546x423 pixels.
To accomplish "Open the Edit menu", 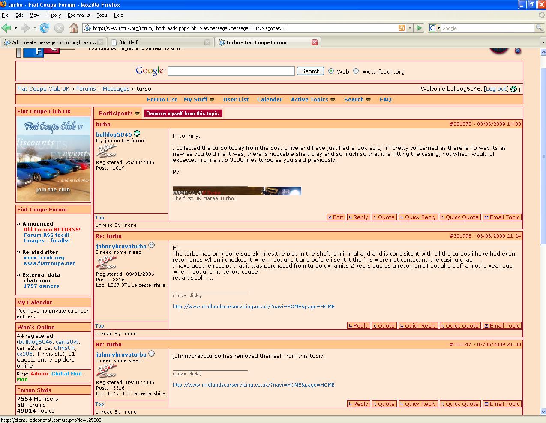I will point(19,15).
